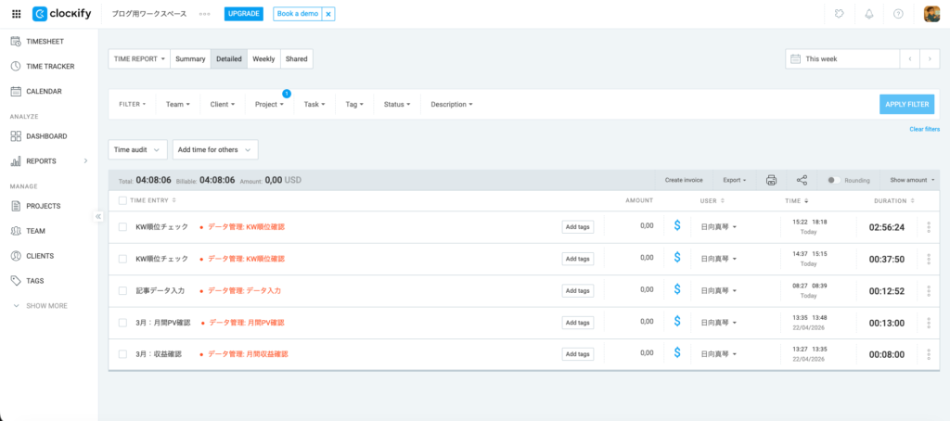Switch to the Weekly report tab
The width and height of the screenshot is (950, 421).
coord(263,58)
